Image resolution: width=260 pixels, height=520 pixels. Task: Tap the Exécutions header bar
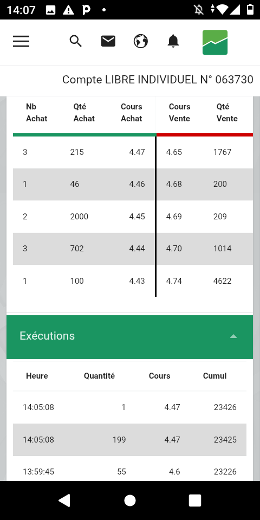click(129, 337)
